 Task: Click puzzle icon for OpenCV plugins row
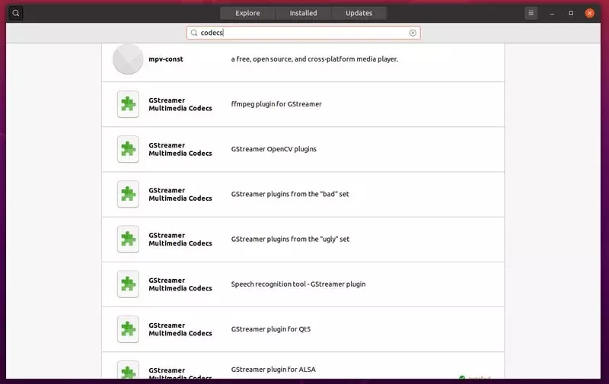[x=128, y=149]
